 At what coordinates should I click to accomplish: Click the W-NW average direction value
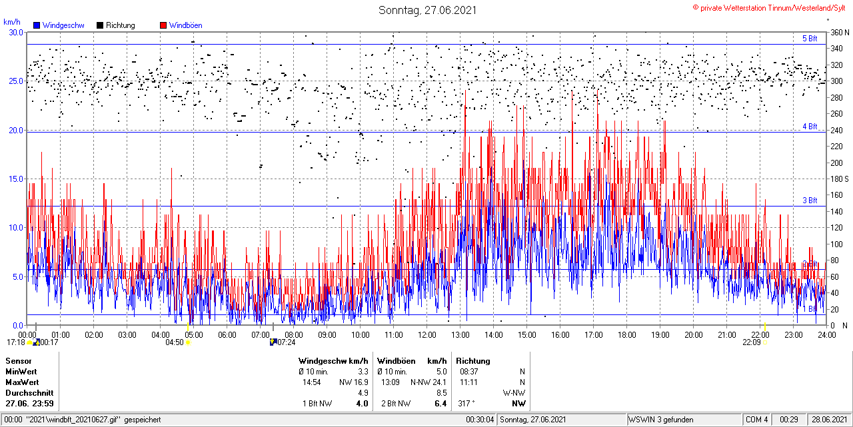coord(515,393)
